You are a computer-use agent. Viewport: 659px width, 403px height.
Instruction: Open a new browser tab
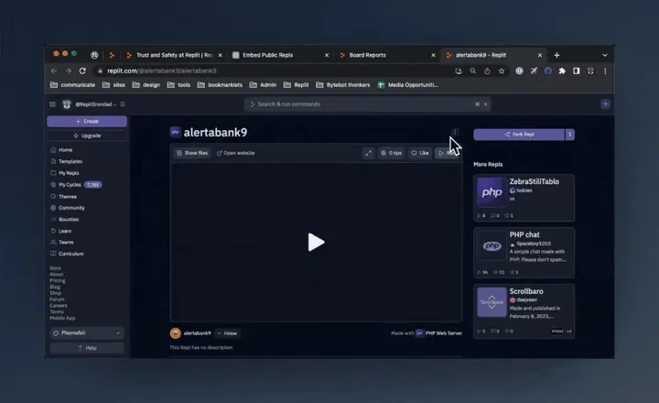click(x=556, y=55)
